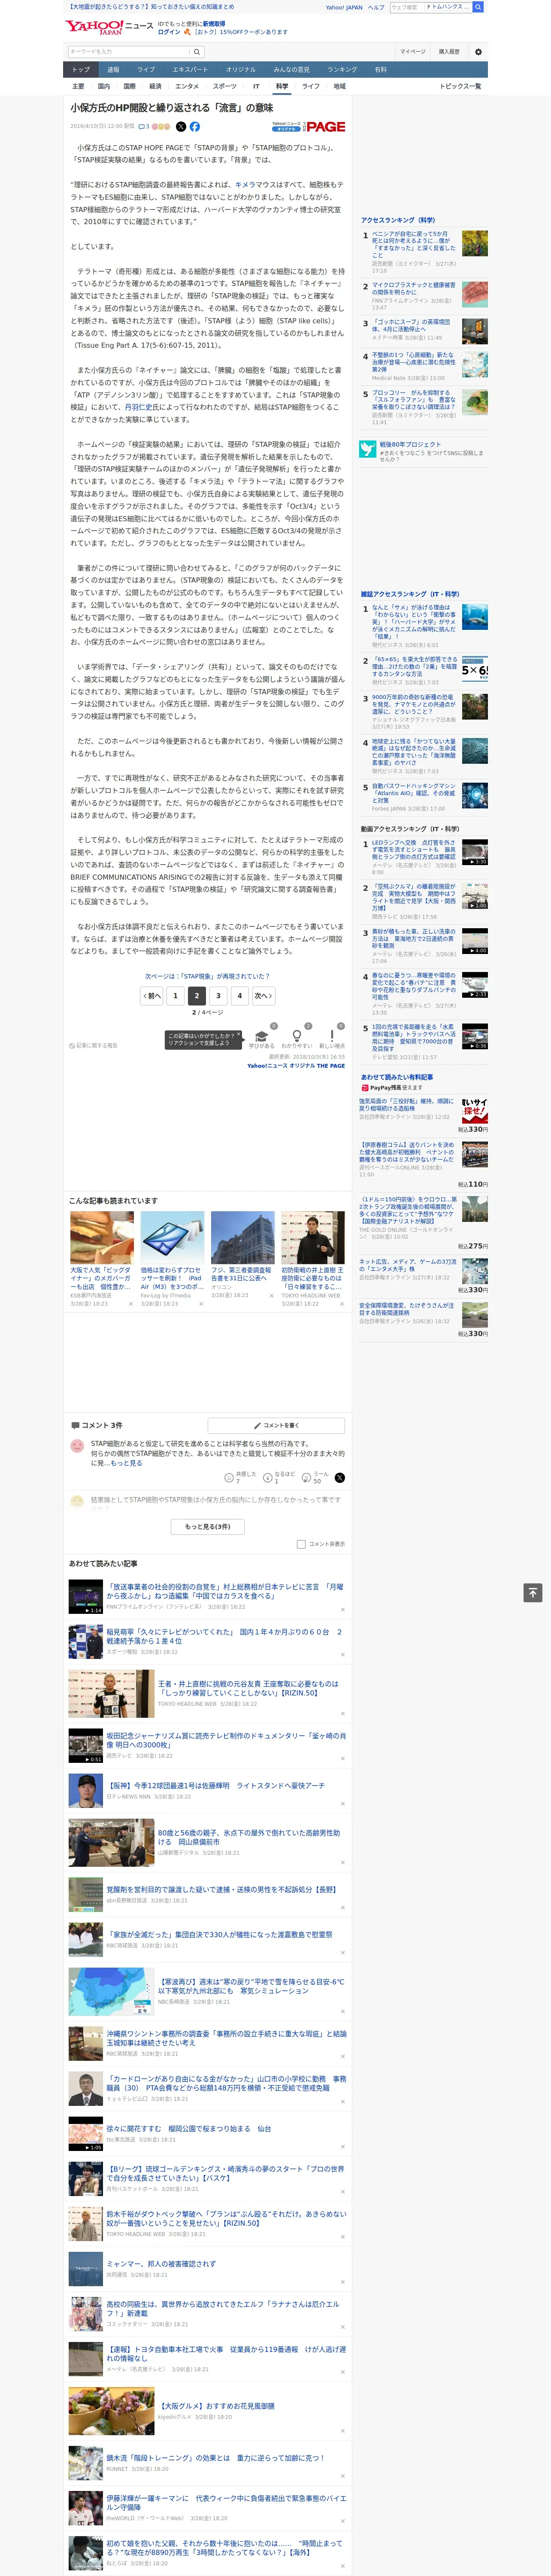Open the エキスパート tab
The height and width of the screenshot is (2576, 551).
pyautogui.click(x=190, y=69)
